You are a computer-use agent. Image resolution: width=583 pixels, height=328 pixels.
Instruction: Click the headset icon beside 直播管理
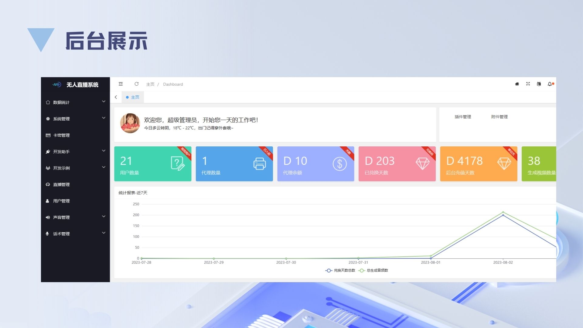click(48, 184)
